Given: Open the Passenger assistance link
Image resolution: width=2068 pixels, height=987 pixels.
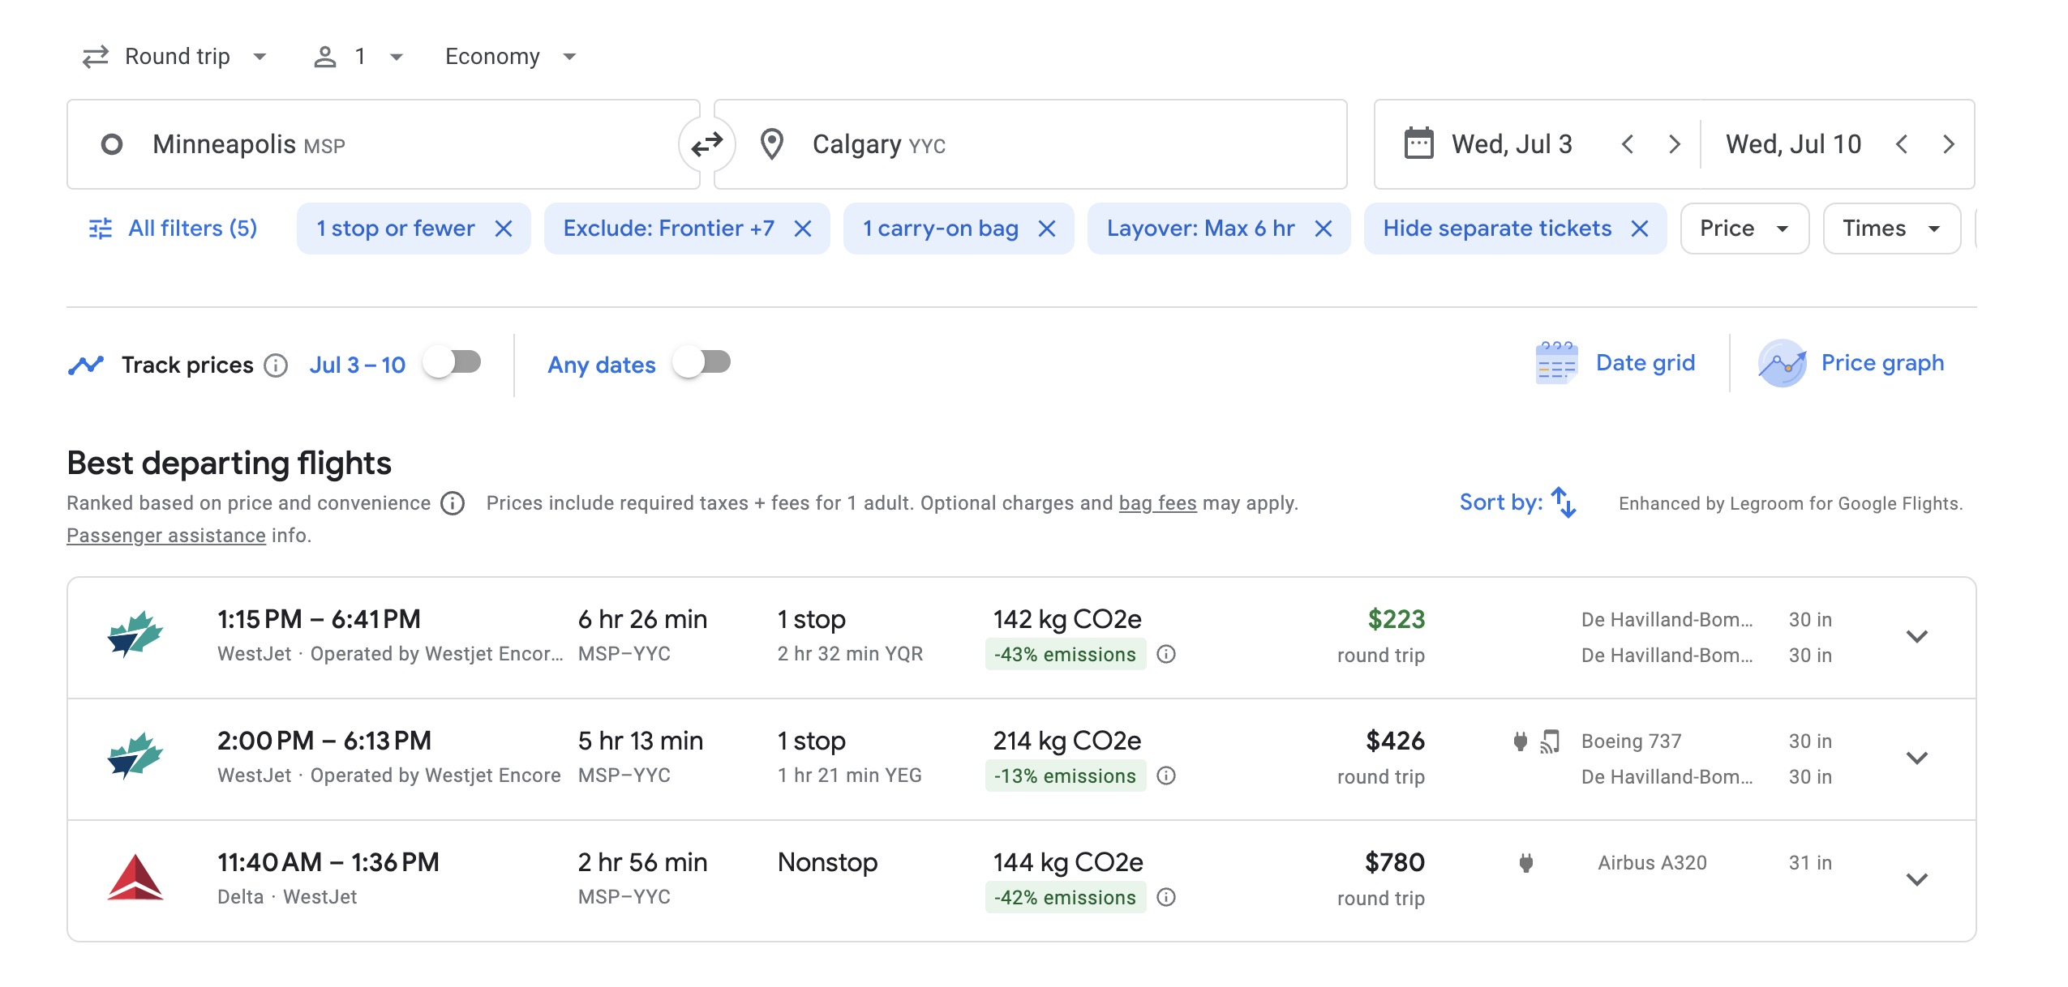Looking at the screenshot, I should [x=165, y=535].
